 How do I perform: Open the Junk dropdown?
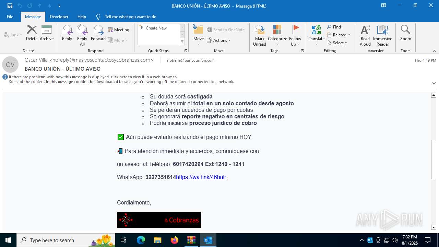[13, 35]
